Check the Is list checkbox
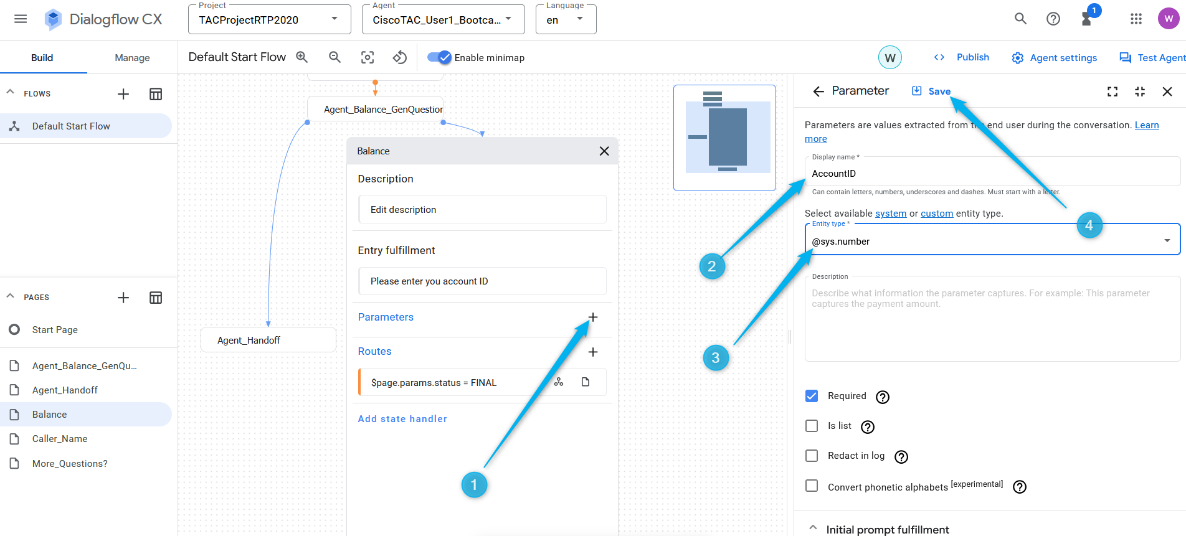1186x536 pixels. (x=812, y=426)
